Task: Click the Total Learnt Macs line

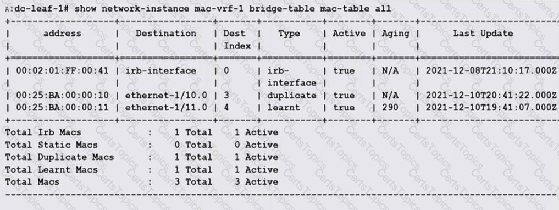Action: [141, 170]
